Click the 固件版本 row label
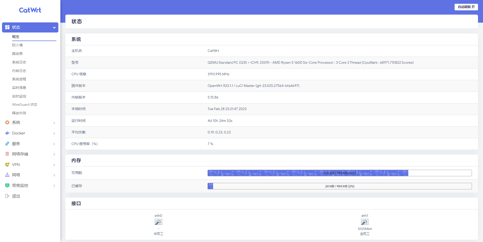The width and height of the screenshot is (483, 242). point(78,86)
